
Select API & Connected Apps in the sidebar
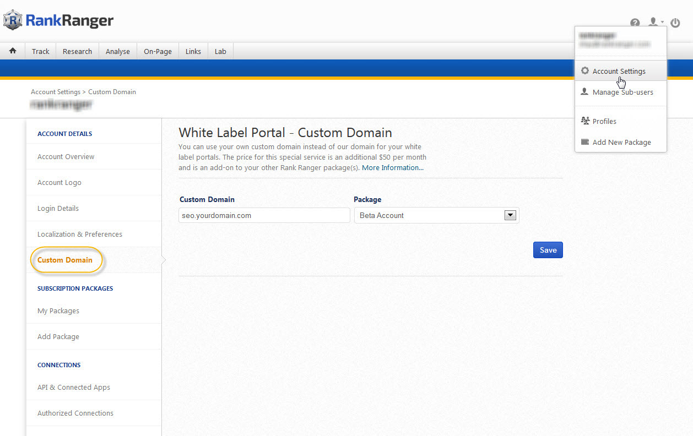click(74, 387)
